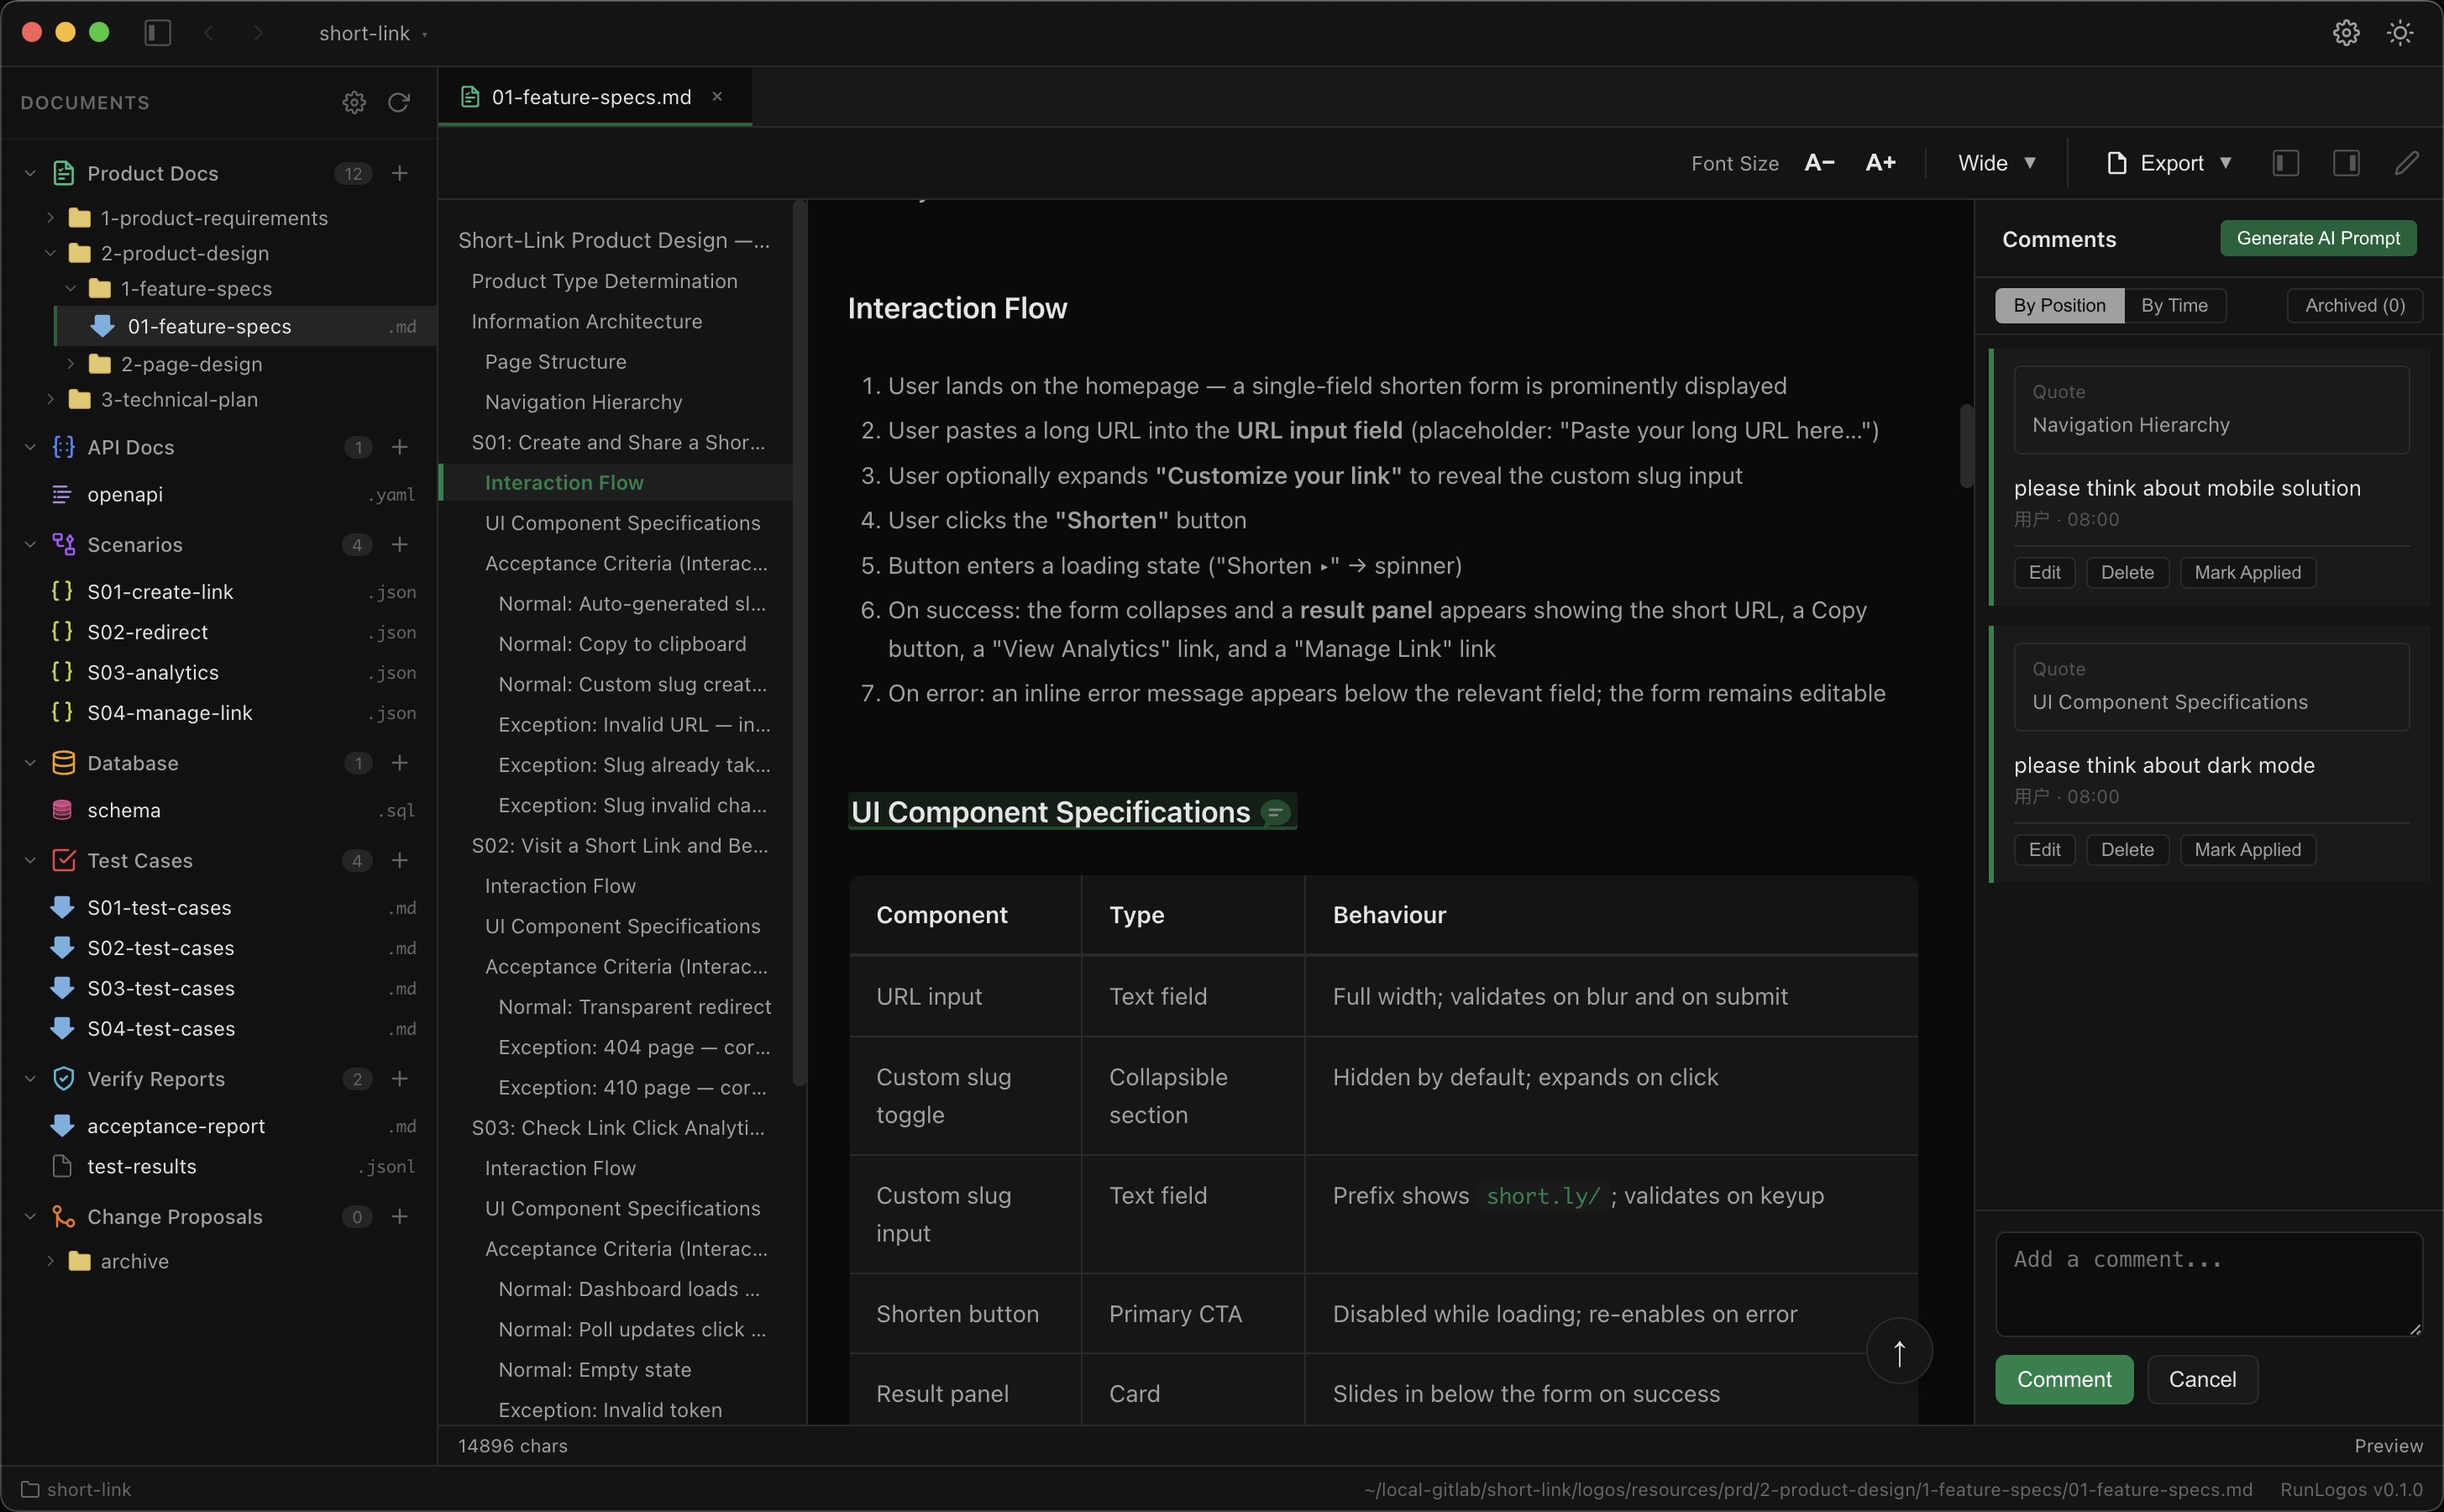Decrease font size with A- icon
2444x1512 pixels.
1818,162
